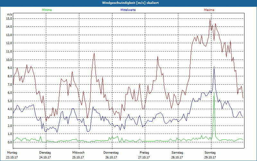Click the Dienstag day label
The height and width of the screenshot is (161, 257).
coord(45,153)
